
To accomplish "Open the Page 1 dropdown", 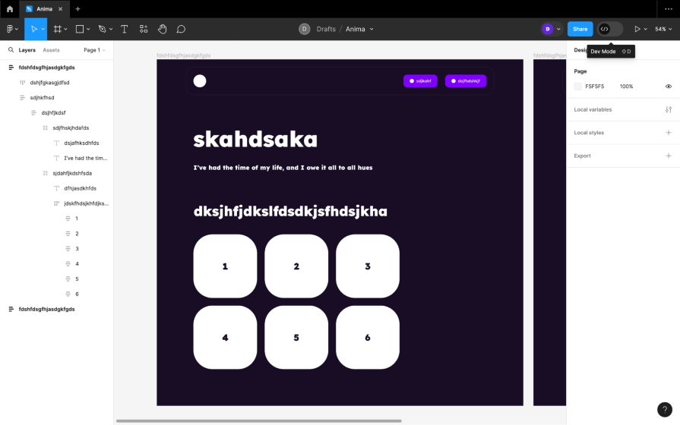I will pyautogui.click(x=94, y=50).
